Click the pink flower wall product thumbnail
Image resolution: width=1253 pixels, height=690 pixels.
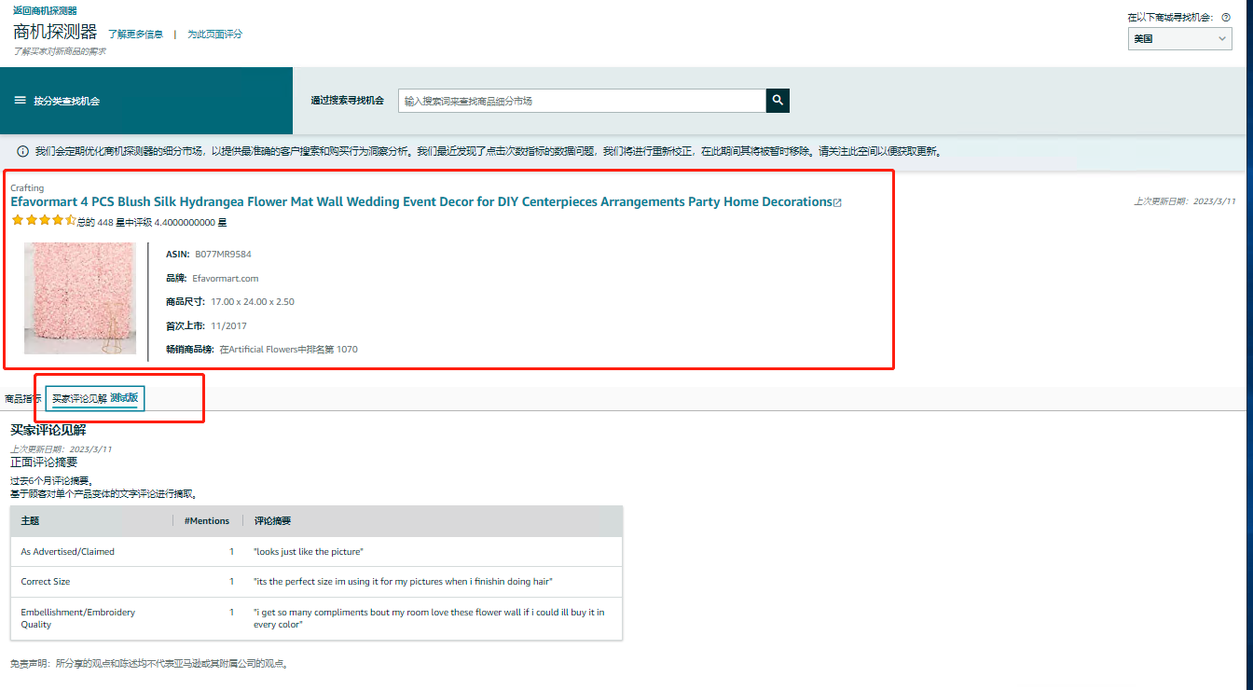(80, 298)
